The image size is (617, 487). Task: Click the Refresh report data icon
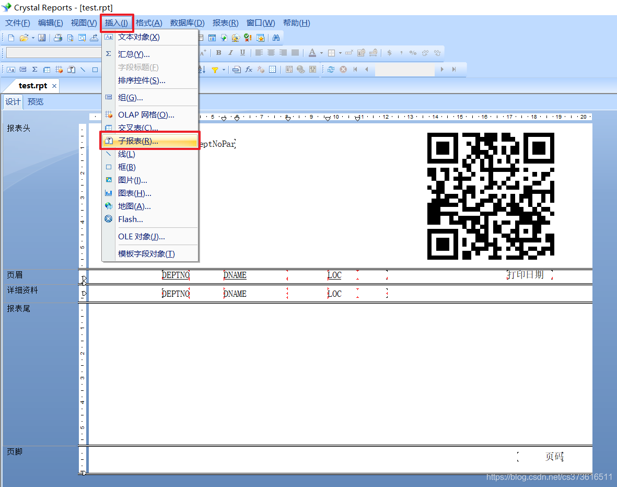click(331, 69)
